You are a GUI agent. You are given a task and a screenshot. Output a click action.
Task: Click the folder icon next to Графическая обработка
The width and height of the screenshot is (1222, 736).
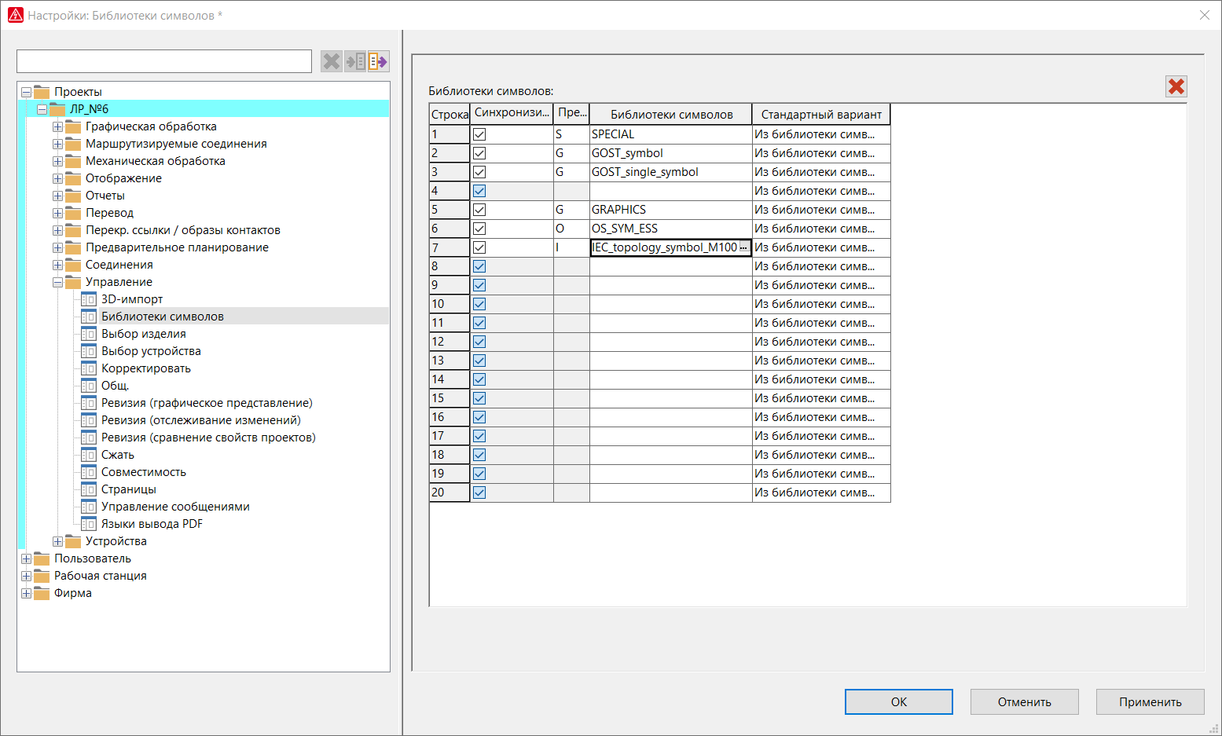tap(73, 126)
